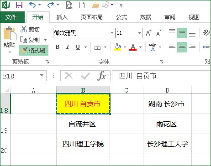Click the Increase Font Size icon

(148, 32)
